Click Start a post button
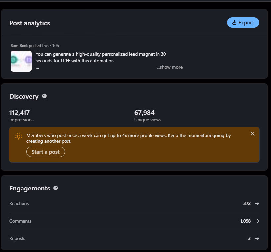271x252 pixels. coord(46,152)
